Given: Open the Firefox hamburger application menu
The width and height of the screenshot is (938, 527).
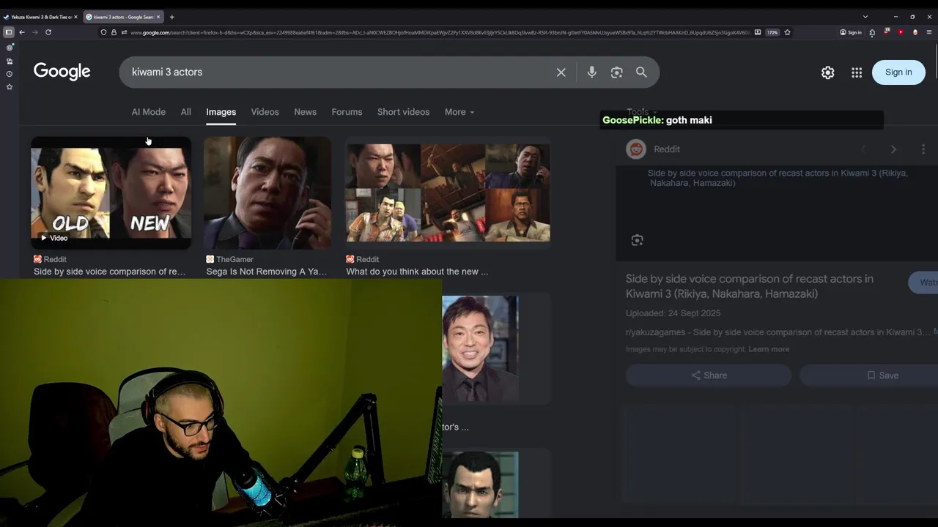Looking at the screenshot, I should coord(929,32).
